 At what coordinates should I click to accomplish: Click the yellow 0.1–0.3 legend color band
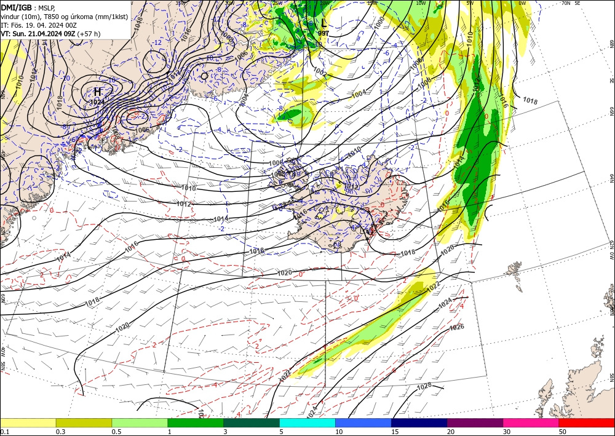(x=28, y=422)
